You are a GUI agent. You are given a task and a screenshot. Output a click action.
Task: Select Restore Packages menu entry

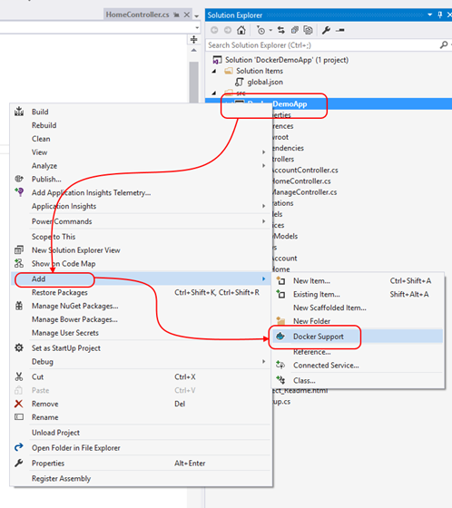60,292
